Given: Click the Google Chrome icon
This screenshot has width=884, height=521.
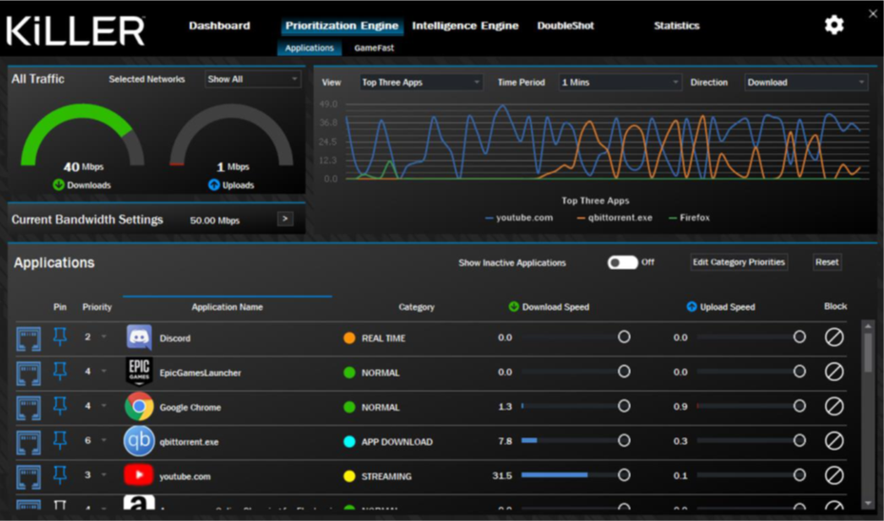Looking at the screenshot, I should pyautogui.click(x=139, y=407).
